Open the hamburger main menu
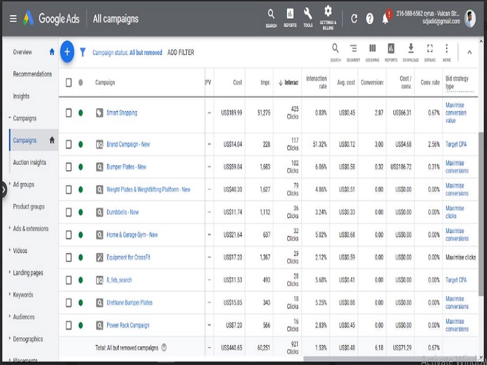Viewport: 487px width, 365px height. pos(13,19)
